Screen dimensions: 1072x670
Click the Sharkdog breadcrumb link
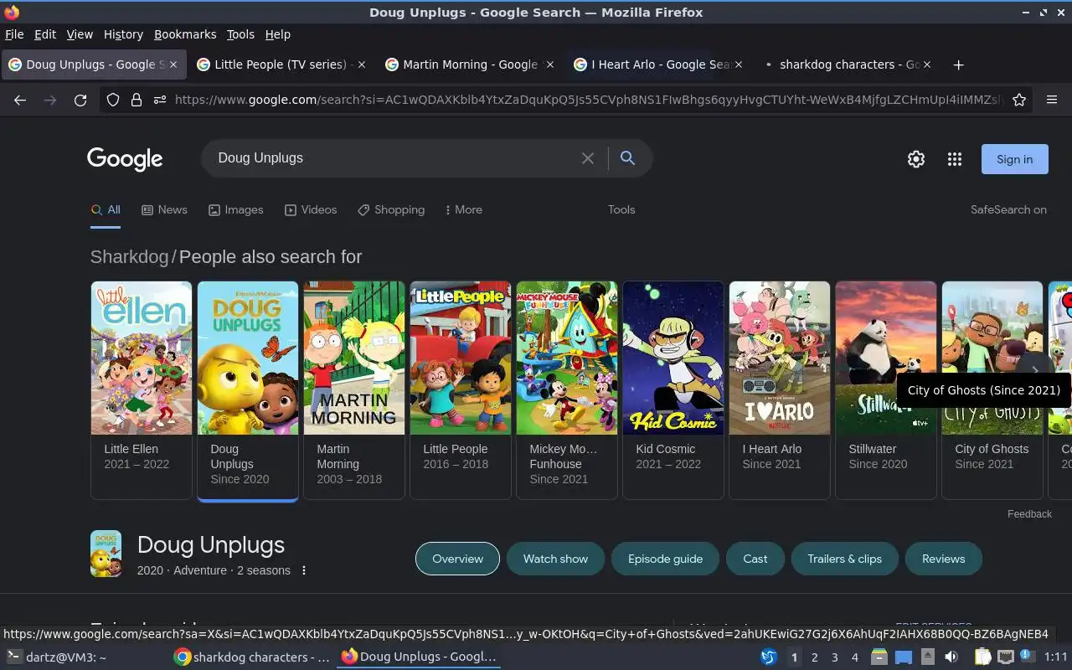[129, 257]
